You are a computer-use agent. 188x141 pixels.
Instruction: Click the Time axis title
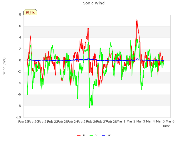(x=166, y=126)
